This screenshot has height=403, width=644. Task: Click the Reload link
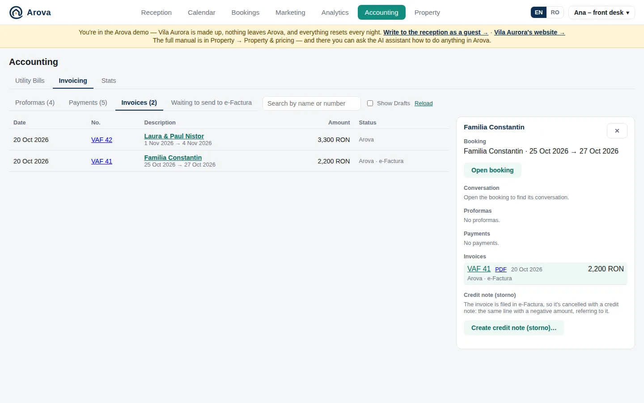pos(424,103)
